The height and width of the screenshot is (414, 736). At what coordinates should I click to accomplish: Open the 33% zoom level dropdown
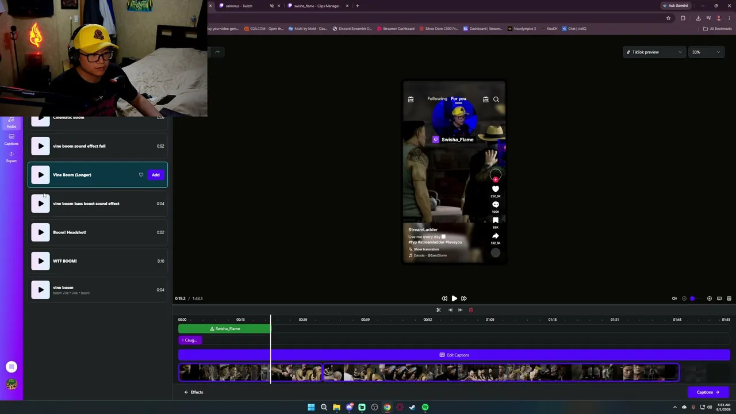[706, 52]
